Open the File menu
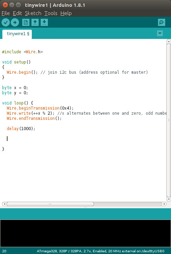 coord(6,13)
